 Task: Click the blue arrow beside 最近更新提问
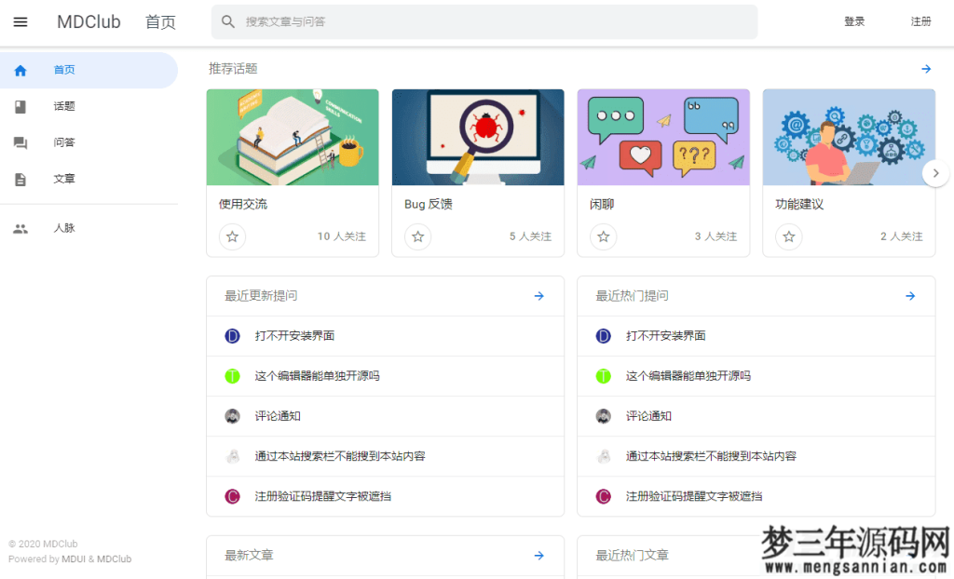[x=538, y=296]
